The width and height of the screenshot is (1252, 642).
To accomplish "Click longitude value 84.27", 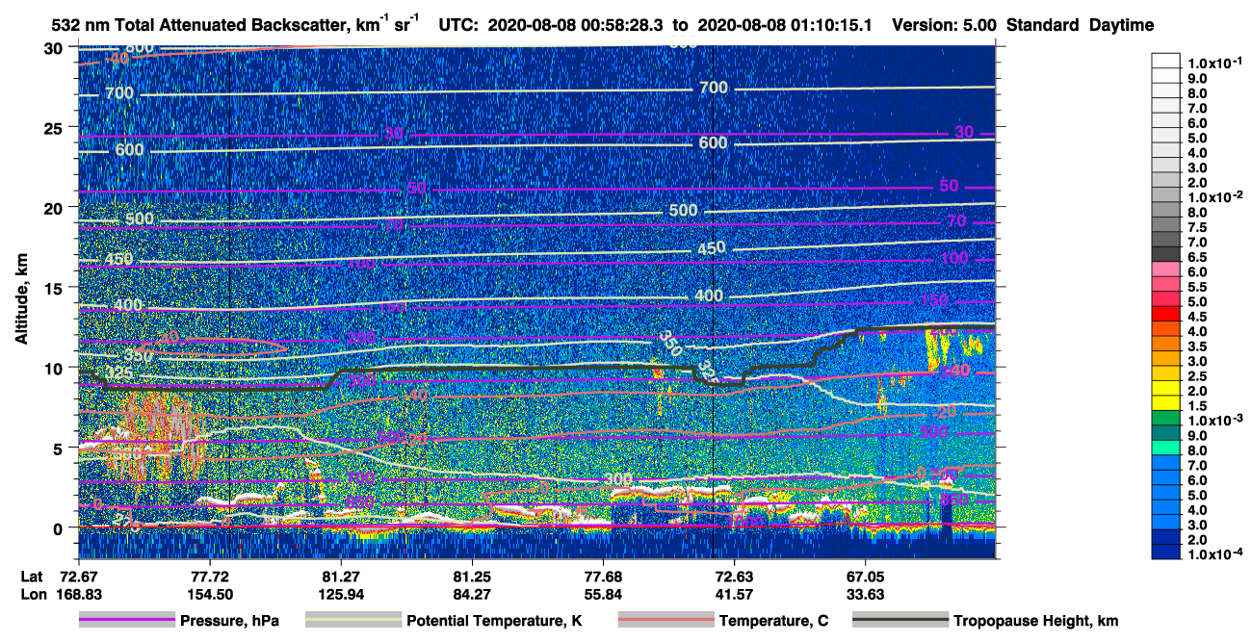I will 472,594.
